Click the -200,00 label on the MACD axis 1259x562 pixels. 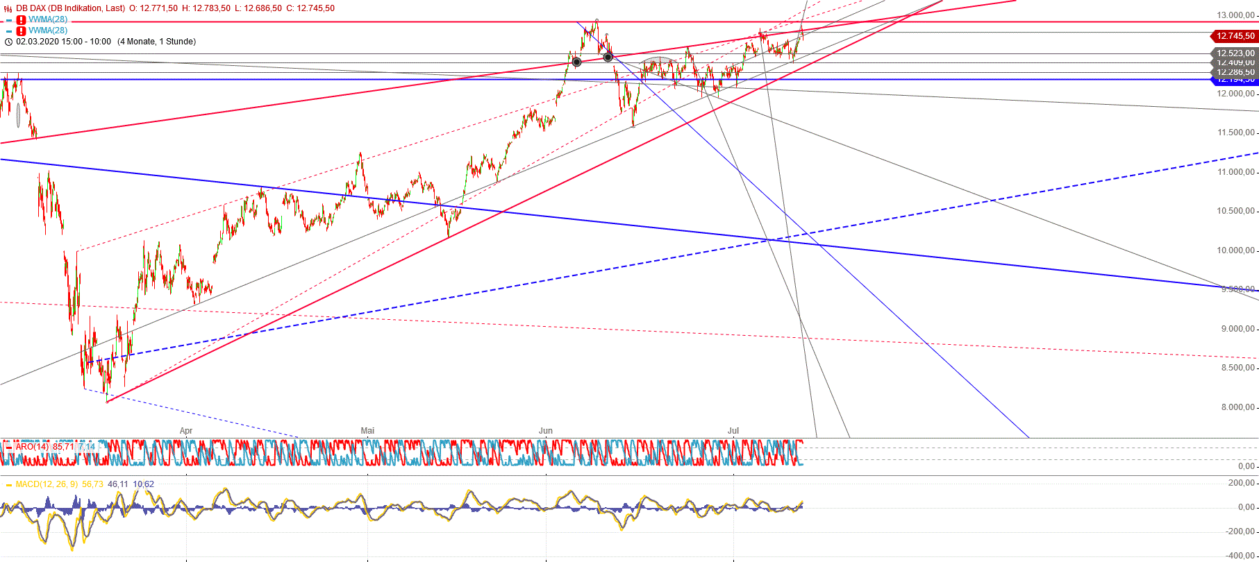click(x=1240, y=531)
